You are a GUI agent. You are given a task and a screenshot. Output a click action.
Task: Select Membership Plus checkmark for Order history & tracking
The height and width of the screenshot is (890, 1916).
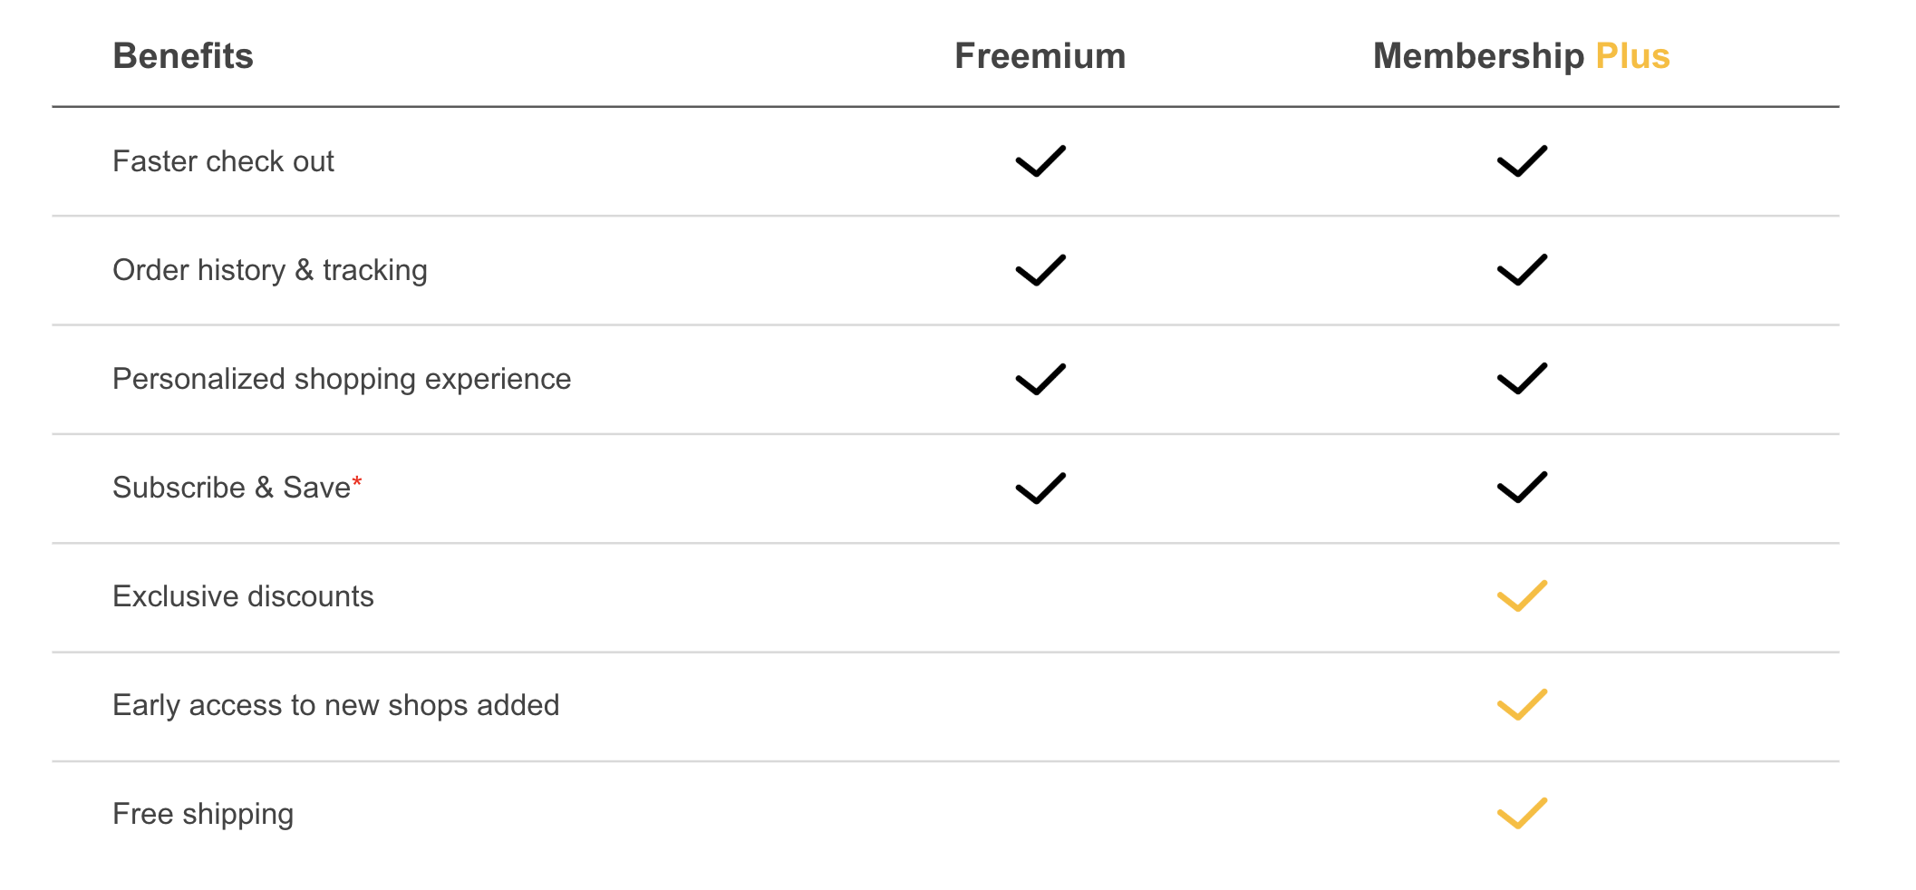tap(1522, 270)
